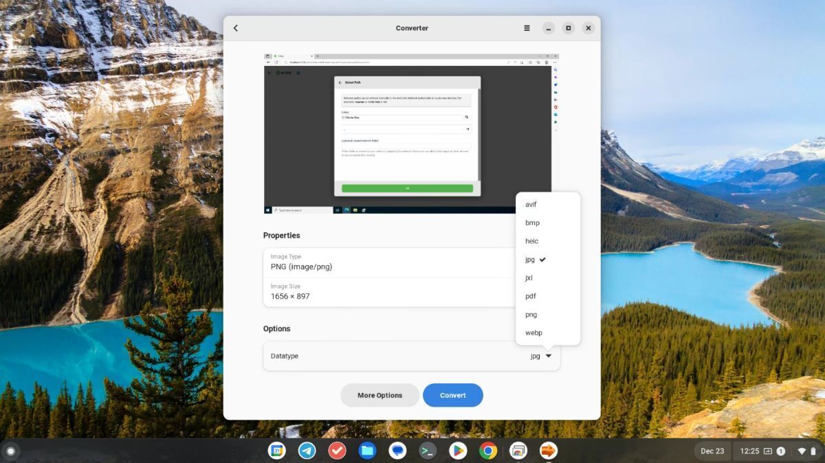Choose heic from the format menu
The height and width of the screenshot is (463, 825).
(531, 240)
